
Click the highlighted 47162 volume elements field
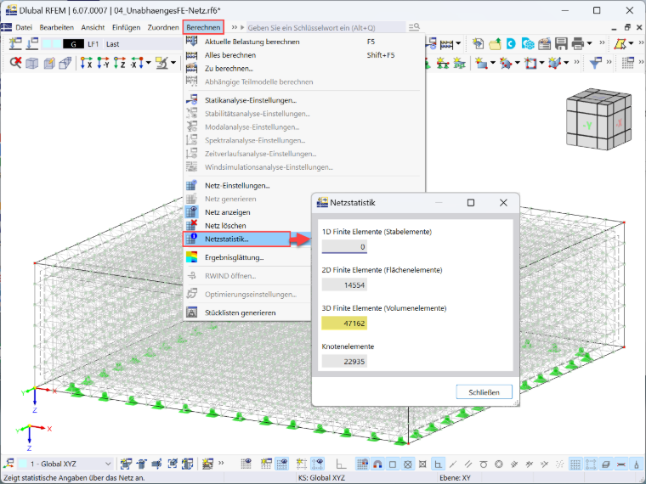point(344,324)
